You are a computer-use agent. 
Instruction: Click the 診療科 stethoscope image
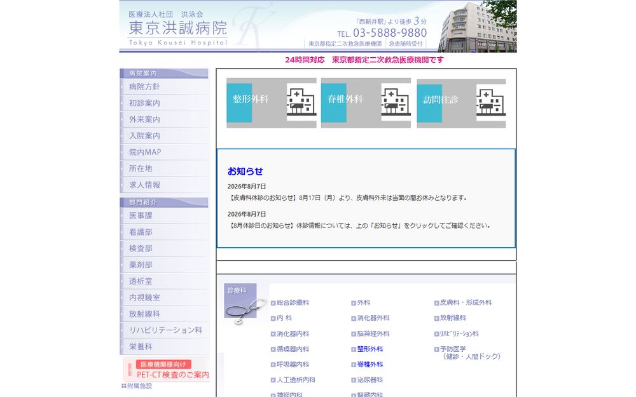244,304
